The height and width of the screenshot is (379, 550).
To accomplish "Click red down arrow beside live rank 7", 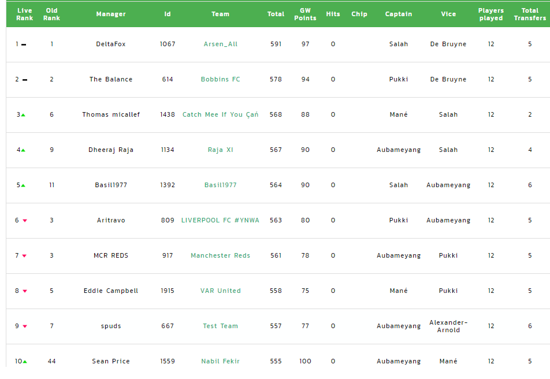I will click(x=24, y=256).
